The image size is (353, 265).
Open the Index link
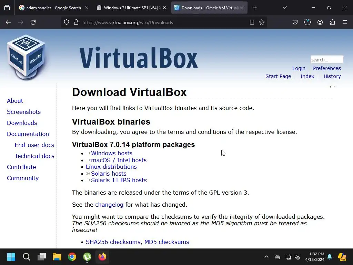(x=307, y=76)
